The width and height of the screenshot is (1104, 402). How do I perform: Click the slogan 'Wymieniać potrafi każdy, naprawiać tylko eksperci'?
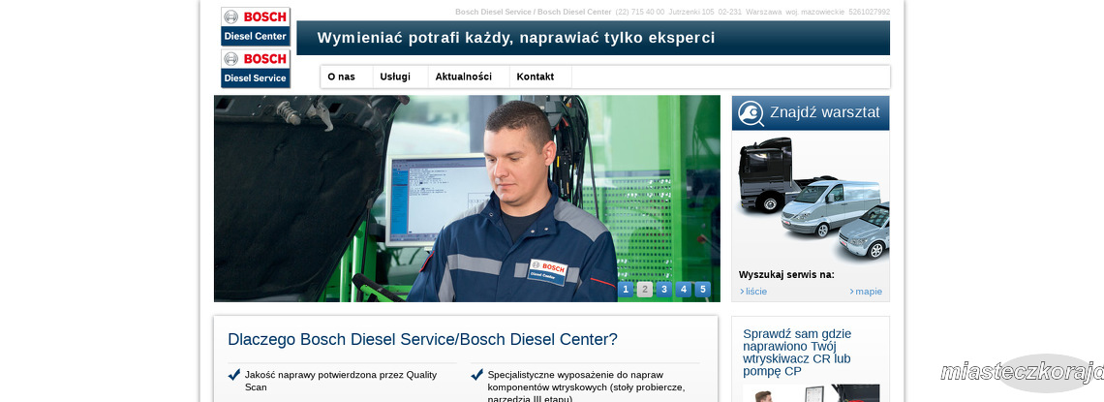click(x=516, y=38)
